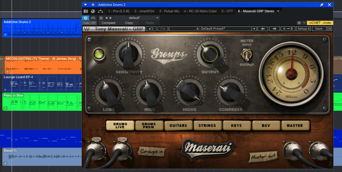Click the undo arrow in Waves toolbar

point(151,29)
